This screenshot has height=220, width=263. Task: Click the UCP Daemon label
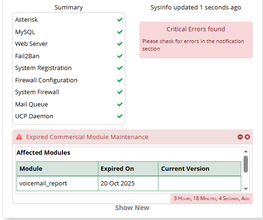point(34,116)
